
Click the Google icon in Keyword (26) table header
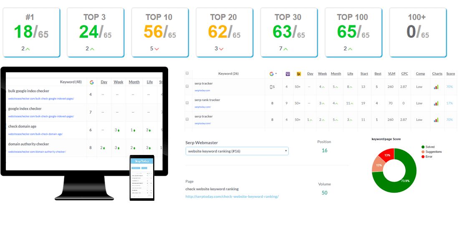271,74
